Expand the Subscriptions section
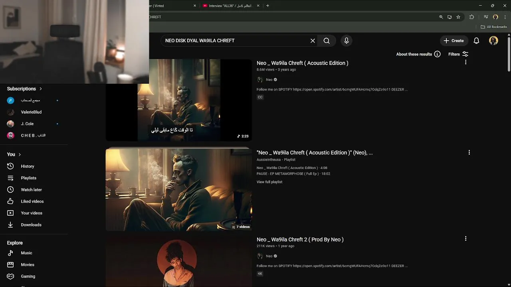 24,88
